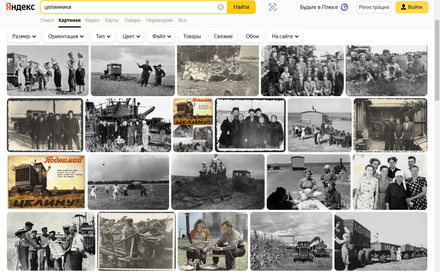The image size is (440, 272).
Task: Expand the На сайте dropdown
Action: 284,36
